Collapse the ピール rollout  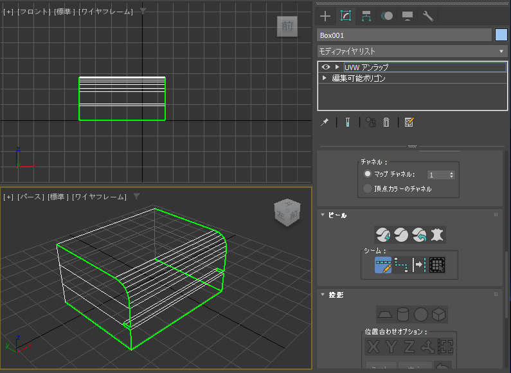pos(323,215)
